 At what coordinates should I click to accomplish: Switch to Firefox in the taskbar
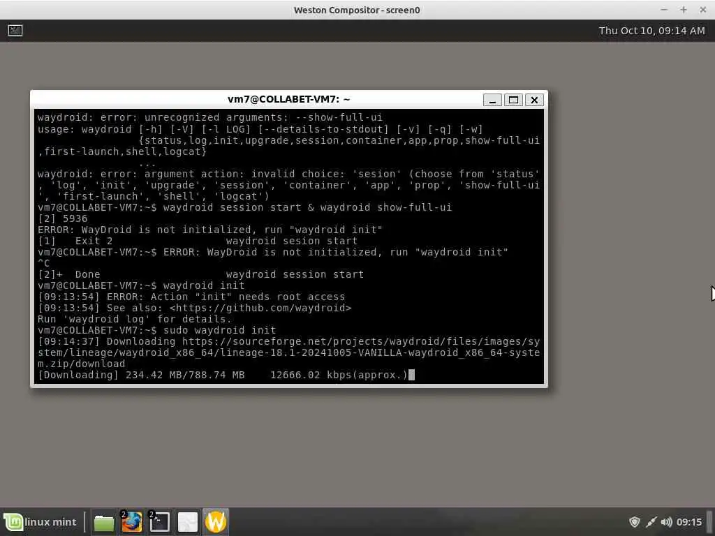(131, 522)
